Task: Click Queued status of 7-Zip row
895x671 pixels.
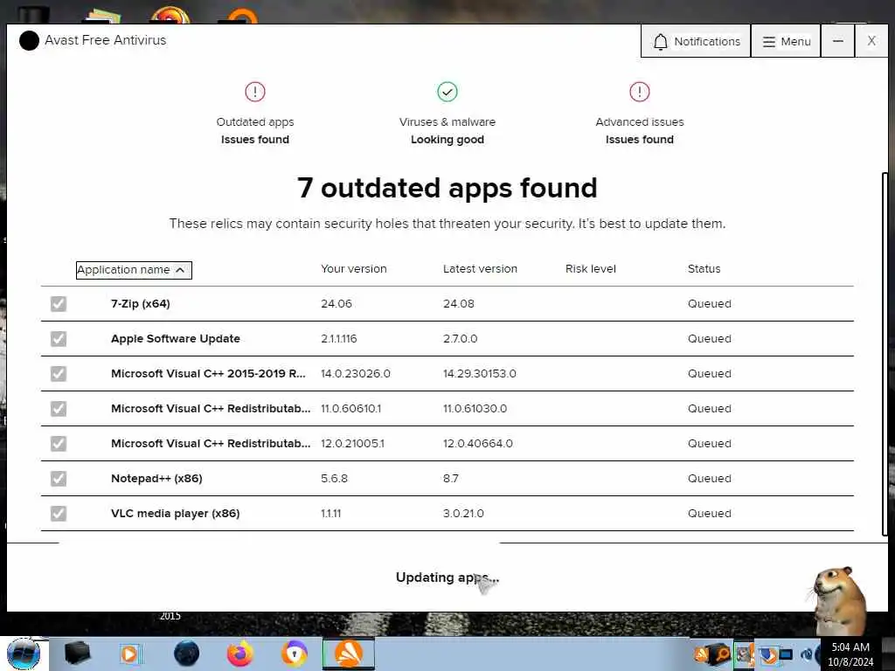Action: pyautogui.click(x=709, y=303)
